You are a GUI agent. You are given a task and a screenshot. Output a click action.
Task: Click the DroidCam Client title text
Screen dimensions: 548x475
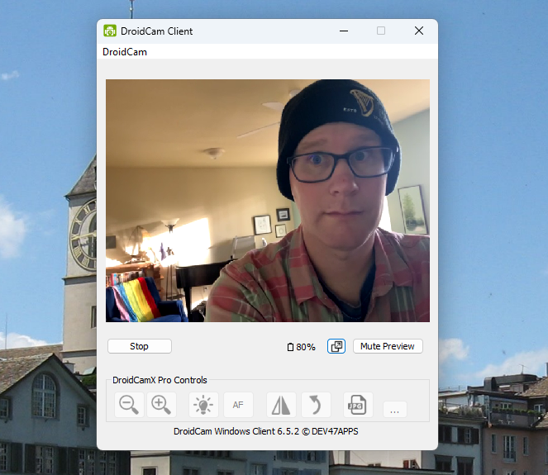point(156,31)
